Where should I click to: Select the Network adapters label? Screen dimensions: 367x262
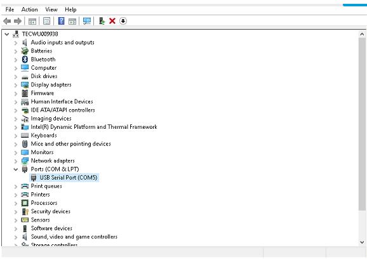(53, 160)
